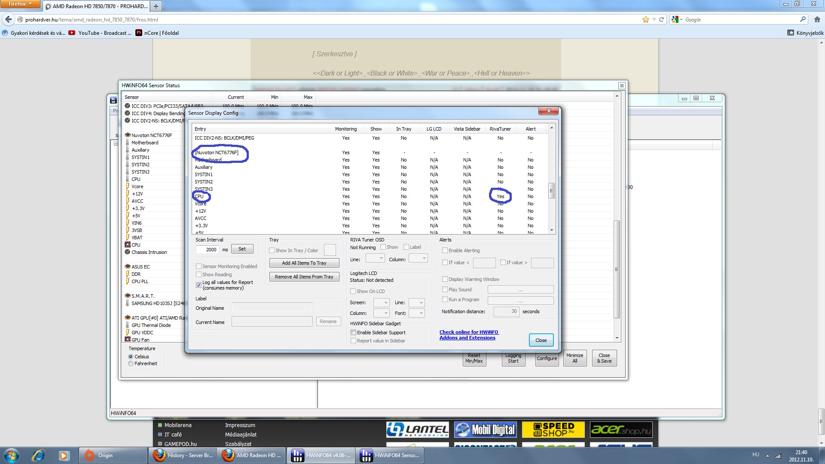Click the clock icon beside ICC DIV4 sensor
The image size is (825, 464).
pos(128,113)
